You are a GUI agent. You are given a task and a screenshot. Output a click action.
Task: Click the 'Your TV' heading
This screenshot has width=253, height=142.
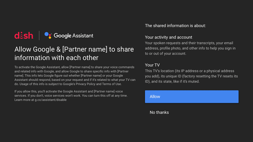click(x=152, y=65)
